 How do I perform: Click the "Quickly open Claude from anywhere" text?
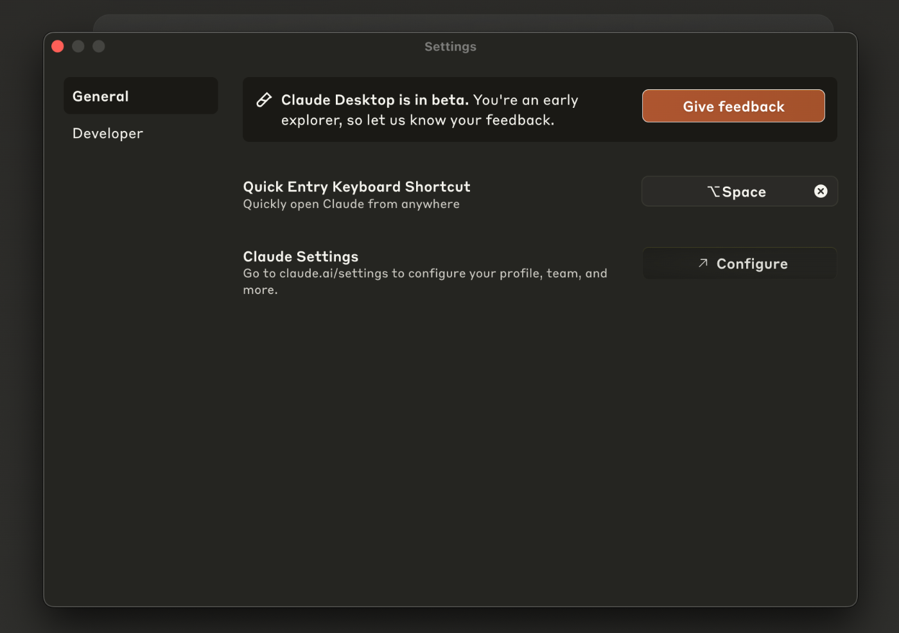[x=351, y=204]
